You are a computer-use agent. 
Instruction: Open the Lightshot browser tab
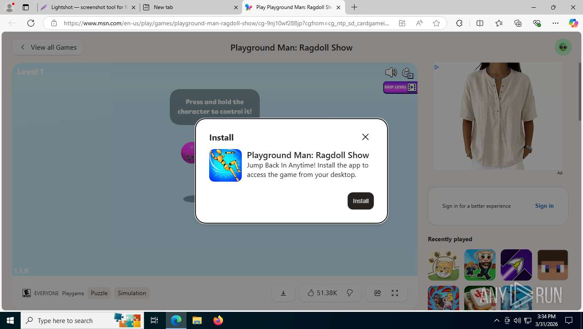(x=88, y=7)
